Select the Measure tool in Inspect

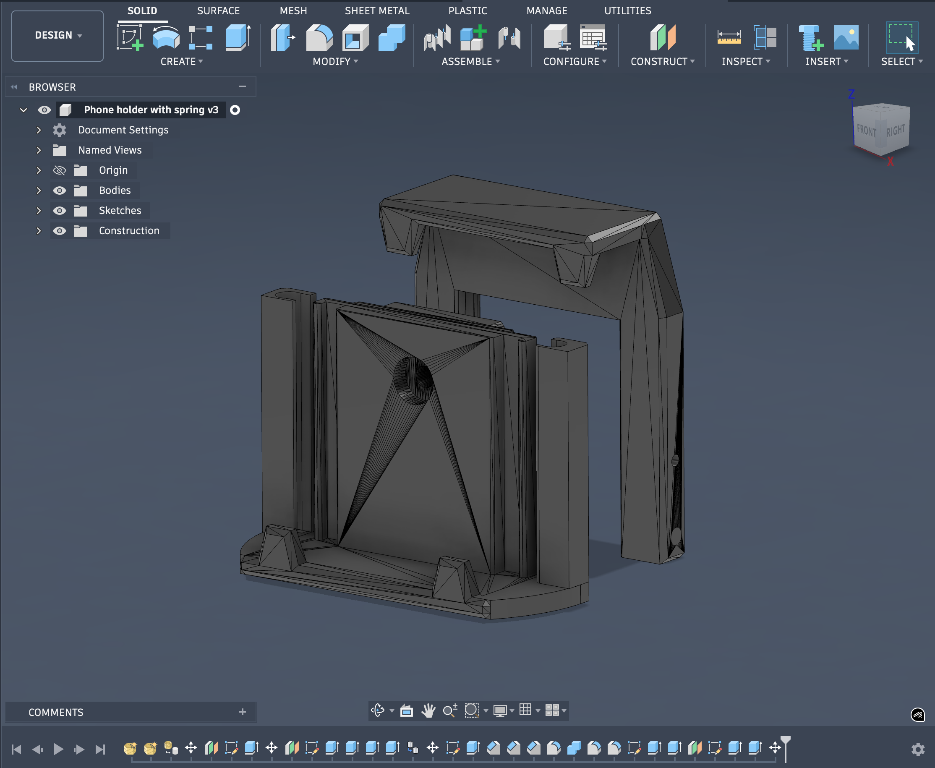729,38
